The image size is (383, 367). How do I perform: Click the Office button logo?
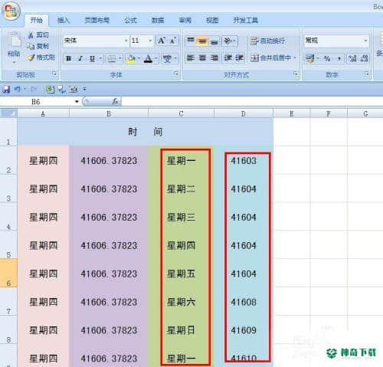[x=11, y=11]
